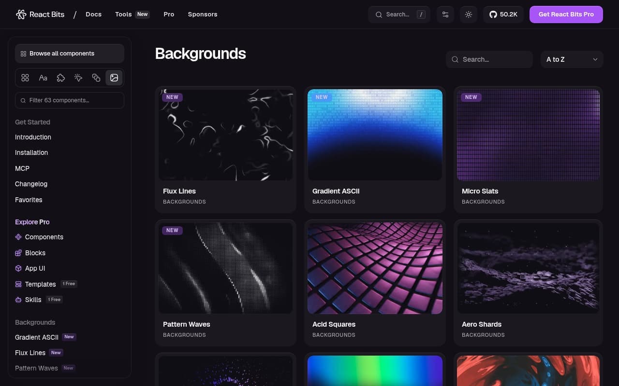Open the Installation link
The width and height of the screenshot is (619, 386).
31,152
